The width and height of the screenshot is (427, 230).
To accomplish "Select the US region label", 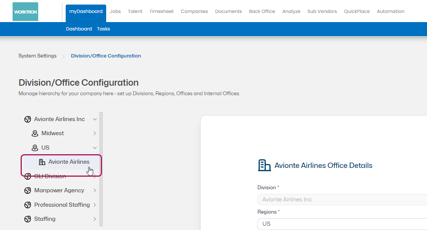I will point(45,148).
